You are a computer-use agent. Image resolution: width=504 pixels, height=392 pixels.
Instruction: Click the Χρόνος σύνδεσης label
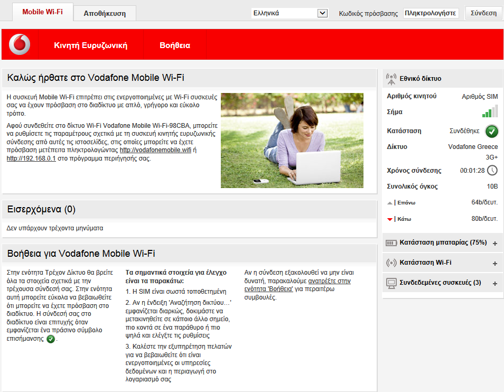point(414,171)
